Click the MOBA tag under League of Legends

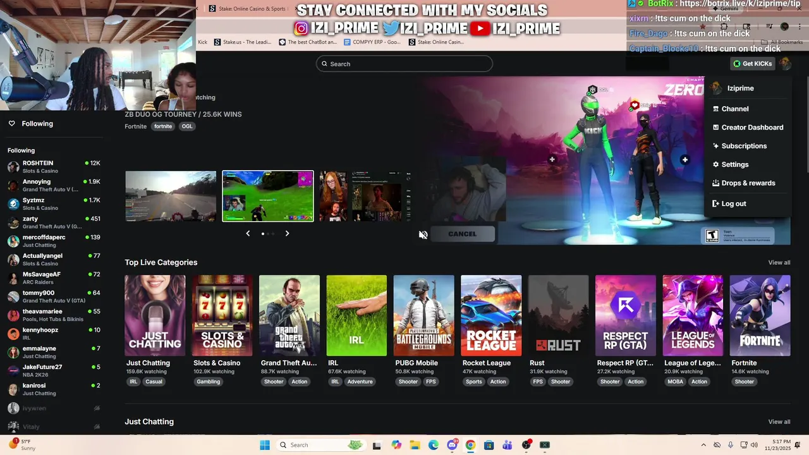(x=675, y=382)
